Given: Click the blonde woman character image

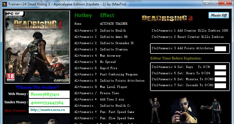Looking at the screenshot, I should [155, 110].
